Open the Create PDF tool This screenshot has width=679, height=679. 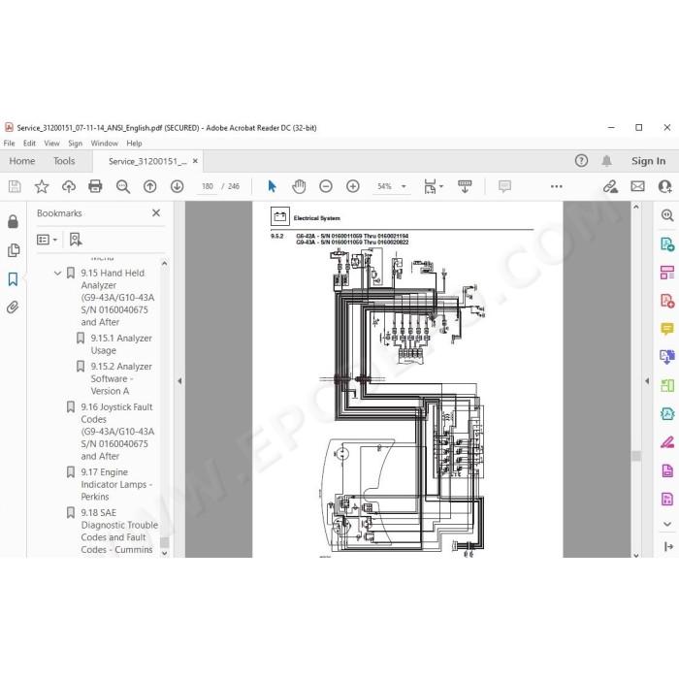667,301
